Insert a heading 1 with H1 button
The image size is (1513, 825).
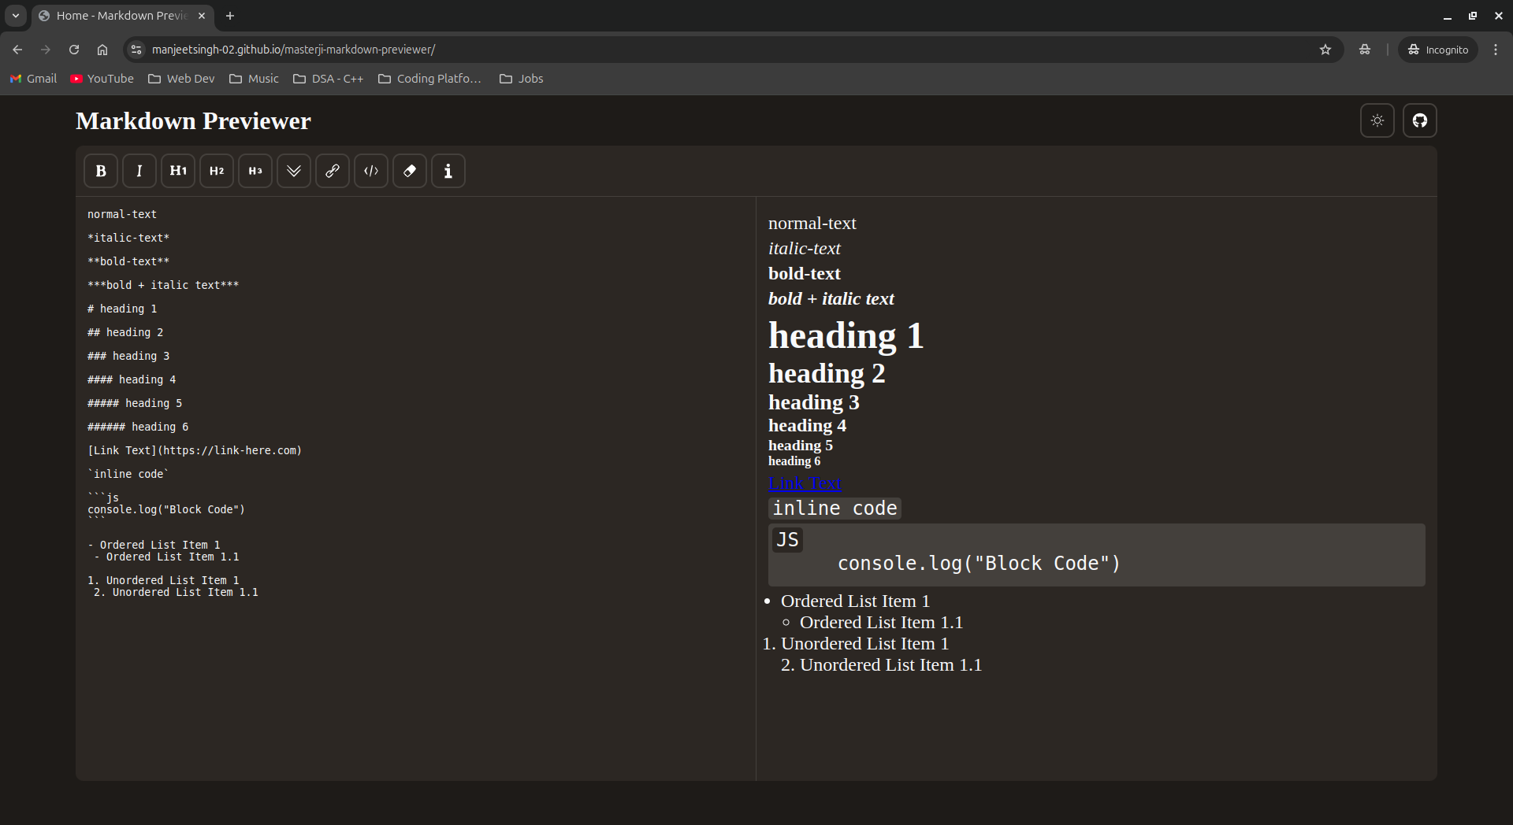point(178,171)
